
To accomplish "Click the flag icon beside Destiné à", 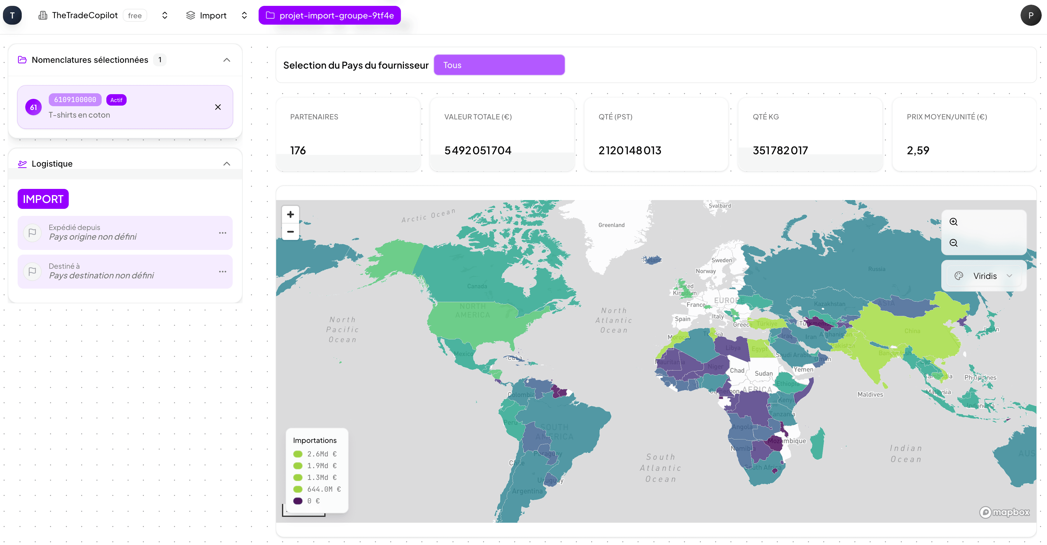I will pyautogui.click(x=32, y=271).
